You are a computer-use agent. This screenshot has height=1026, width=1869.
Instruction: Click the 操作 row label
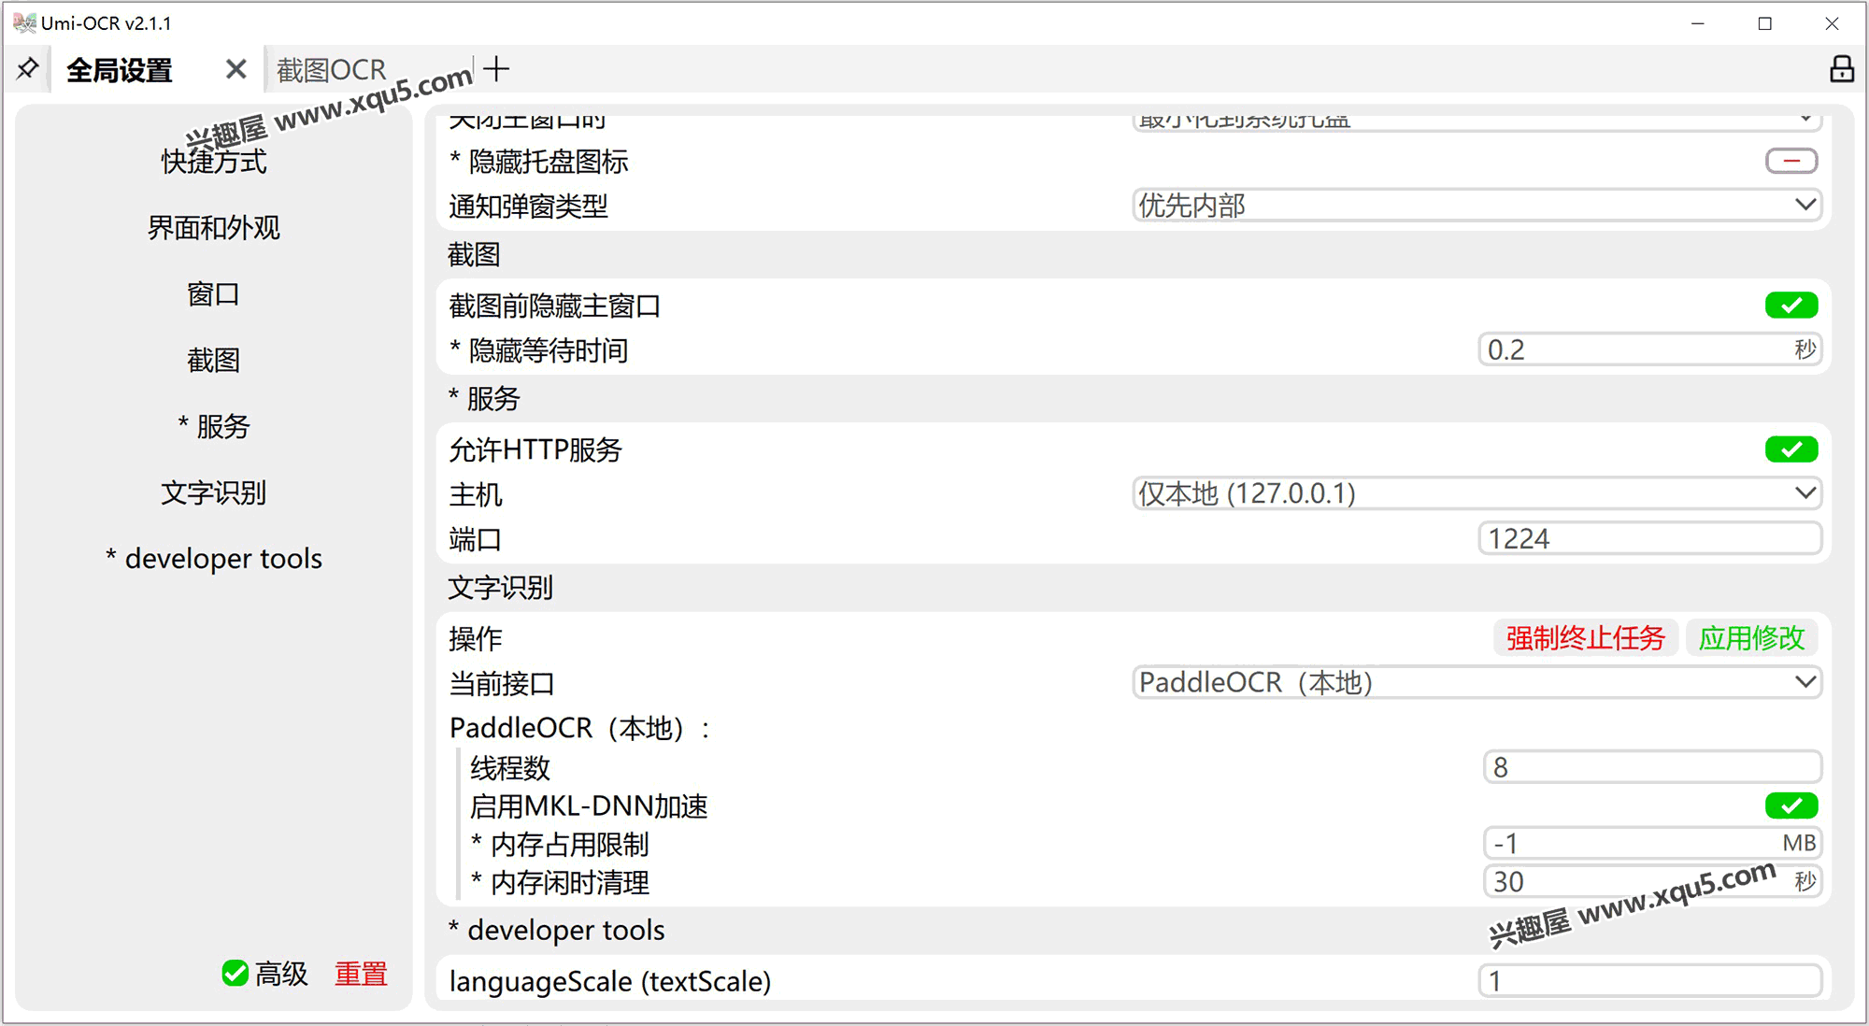tap(476, 639)
